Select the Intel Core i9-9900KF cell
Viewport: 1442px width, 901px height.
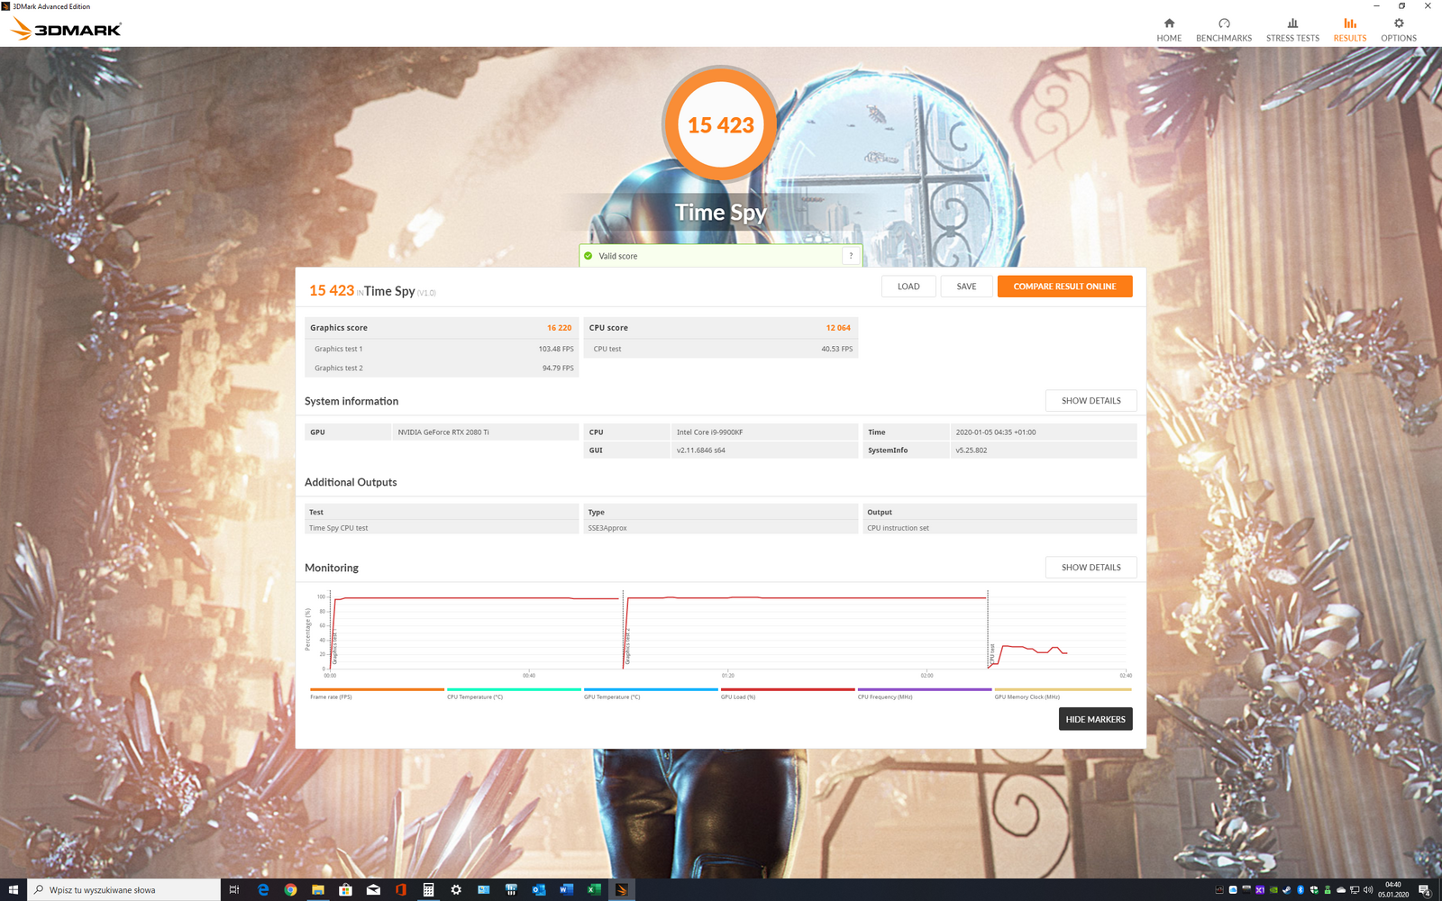point(764,432)
